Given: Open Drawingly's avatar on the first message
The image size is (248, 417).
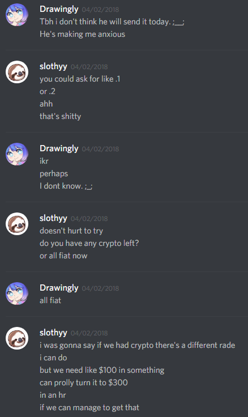Looking at the screenshot, I should pyautogui.click(x=17, y=15).
